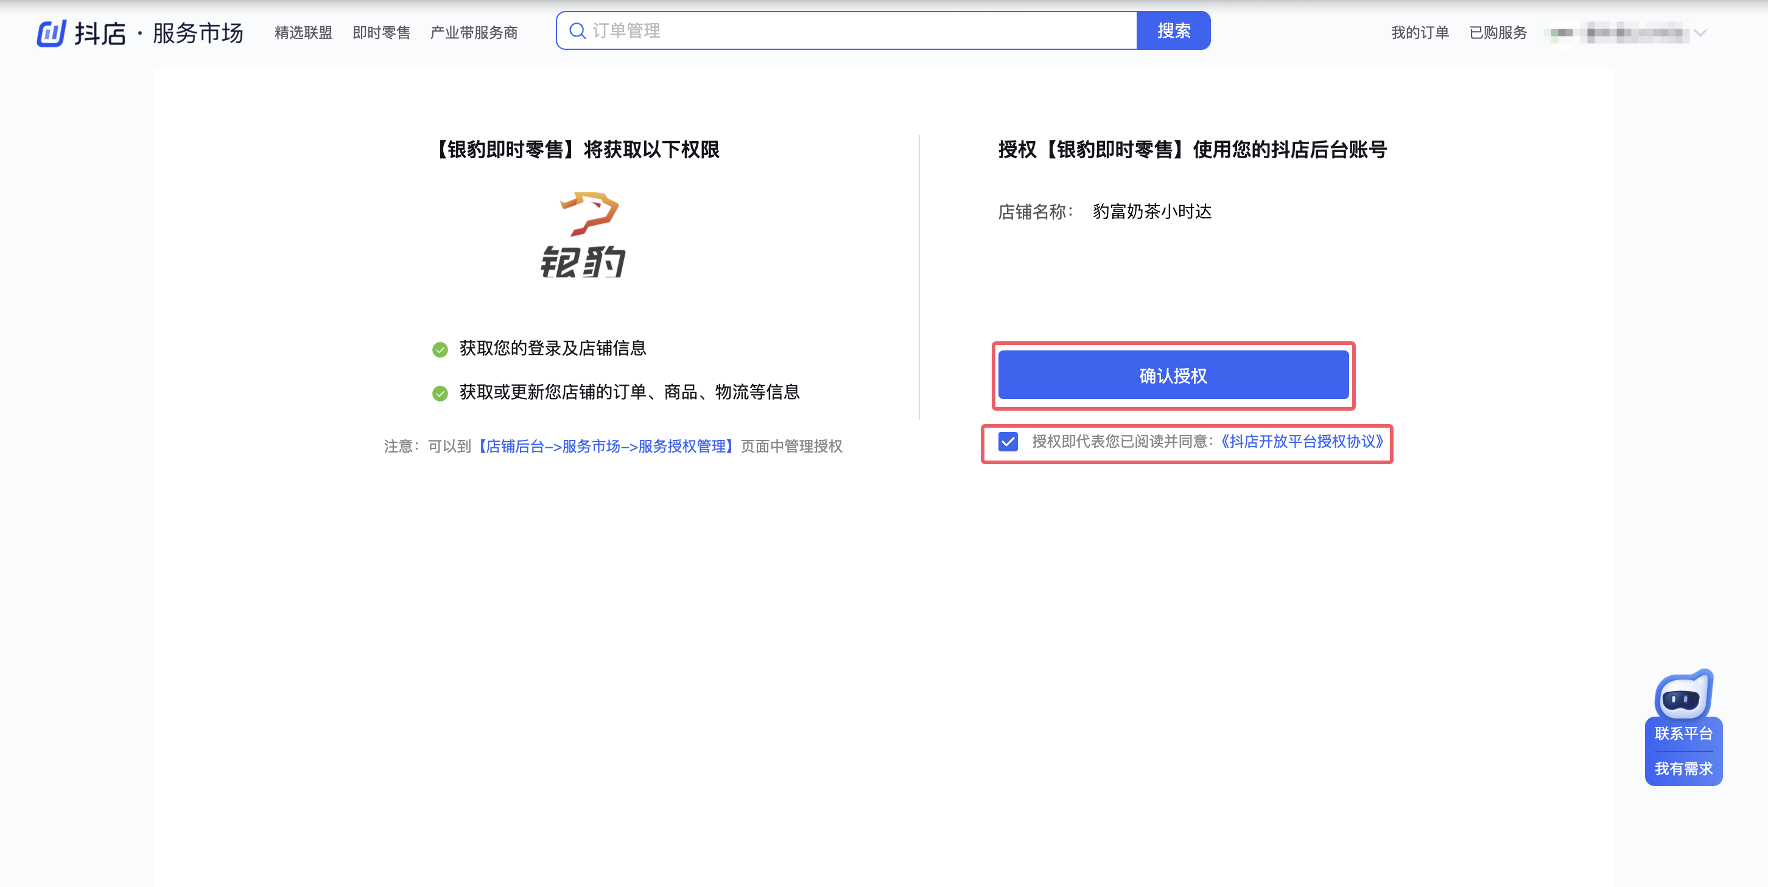Go to 已购服务
Screen dimensions: 1768x887
tap(1498, 32)
